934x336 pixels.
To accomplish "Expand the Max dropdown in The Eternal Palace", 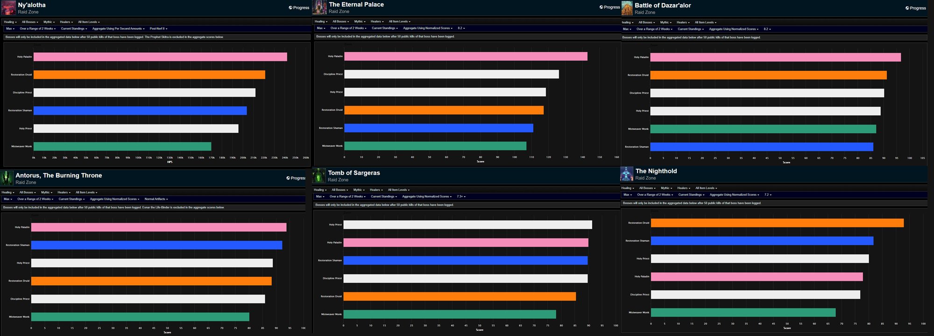I will tap(320, 28).
